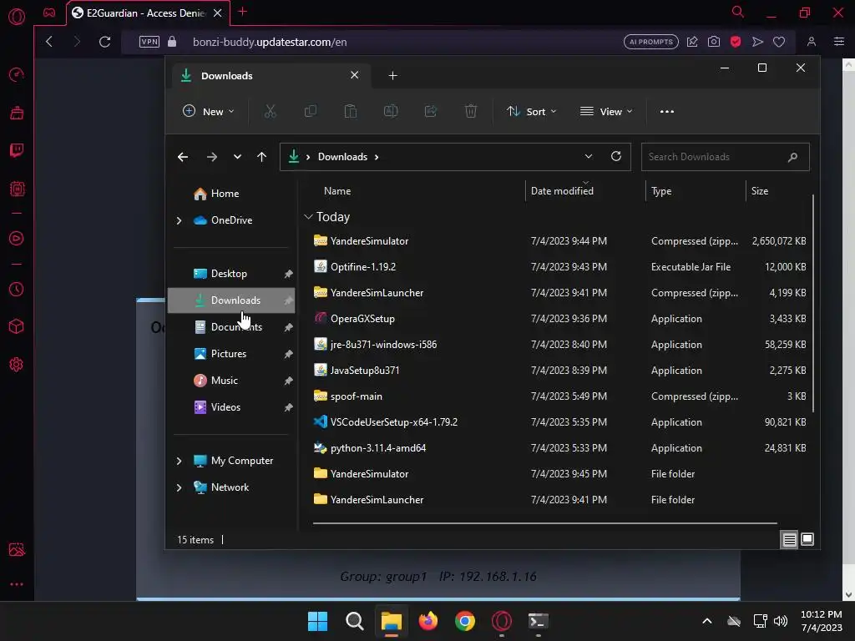
Task: Select Desktop in navigation pane
Action: pyautogui.click(x=232, y=274)
